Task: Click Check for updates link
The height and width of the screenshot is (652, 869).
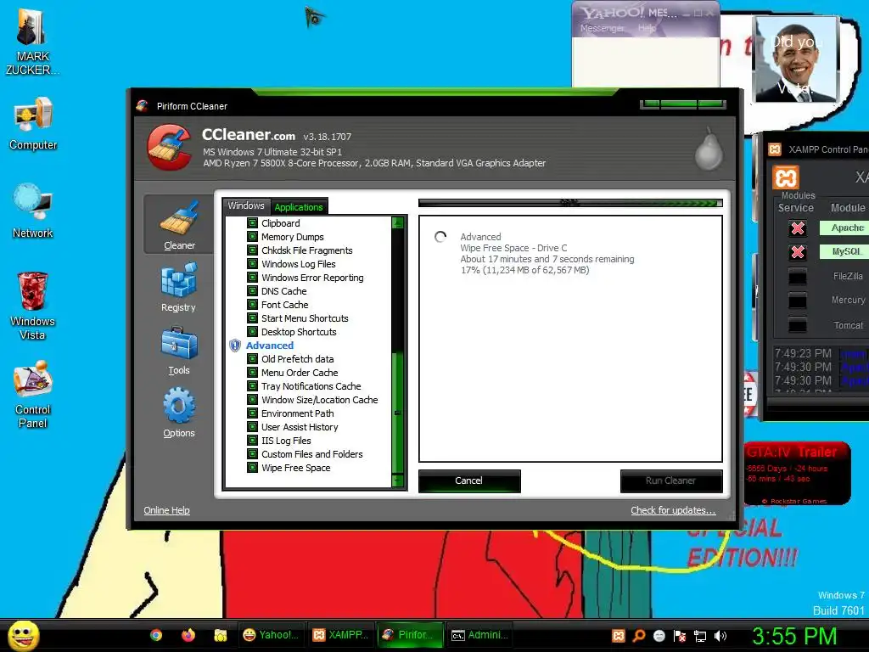Action: click(673, 510)
